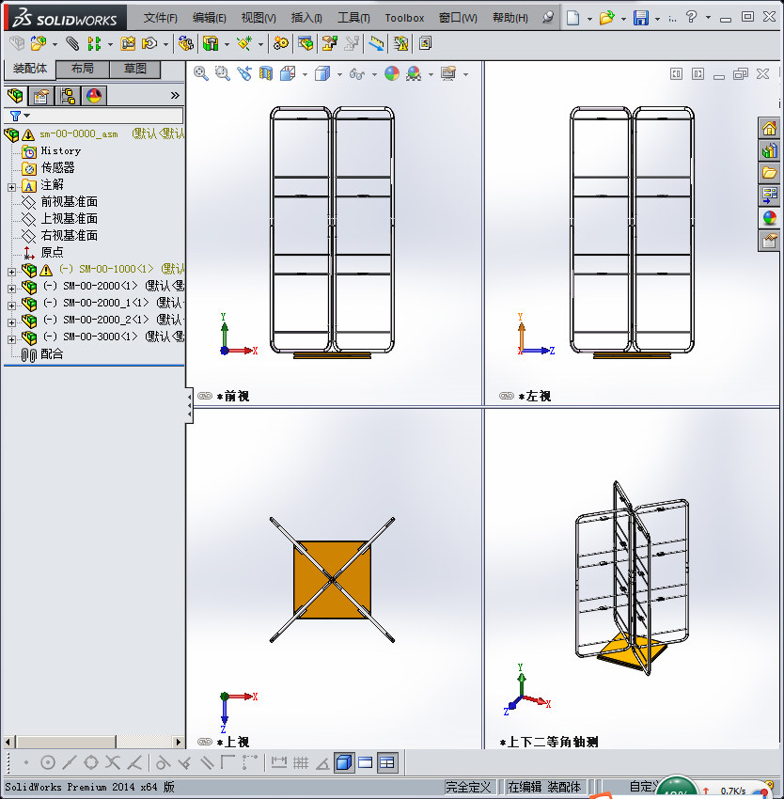The image size is (784, 799).
Task: Click the Previous View icon
Action: 244,74
